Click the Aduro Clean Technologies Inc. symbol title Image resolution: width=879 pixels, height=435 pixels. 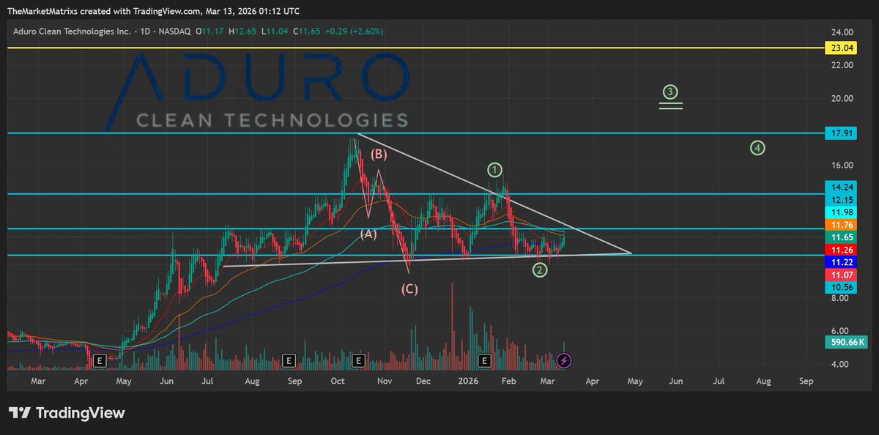(x=72, y=31)
